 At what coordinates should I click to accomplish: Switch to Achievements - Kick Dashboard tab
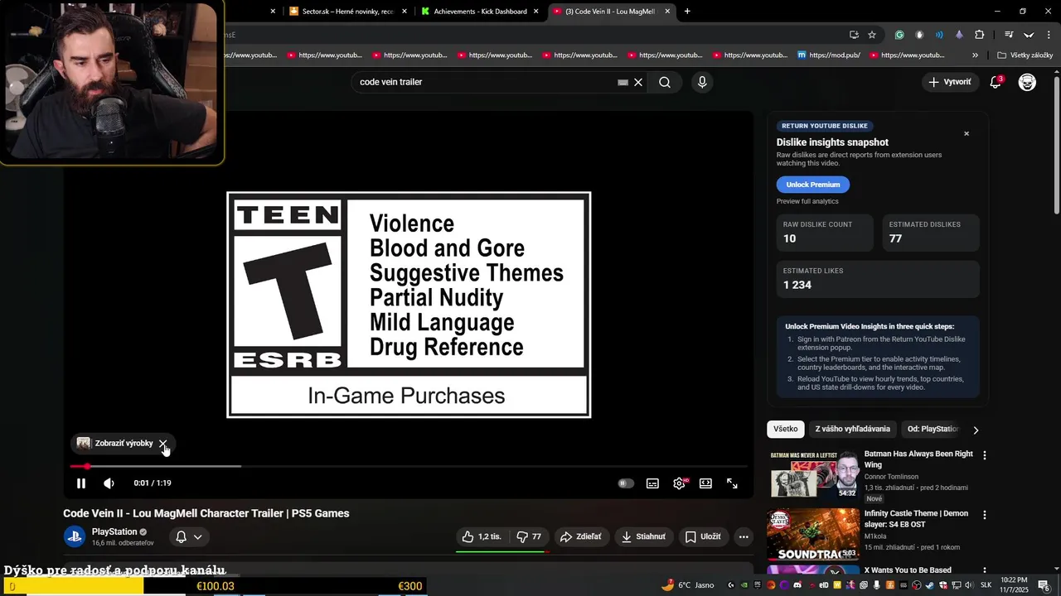click(480, 12)
